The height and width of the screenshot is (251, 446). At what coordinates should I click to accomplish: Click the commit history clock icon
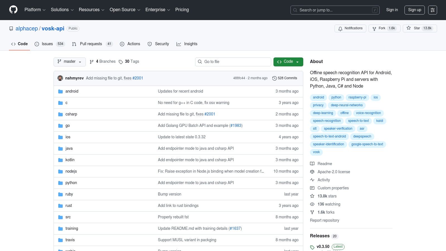coord(274,78)
